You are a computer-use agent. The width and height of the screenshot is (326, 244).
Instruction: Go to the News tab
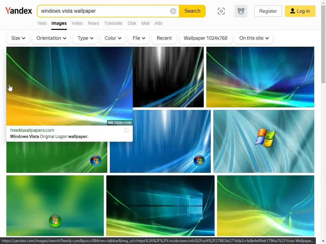(x=93, y=23)
